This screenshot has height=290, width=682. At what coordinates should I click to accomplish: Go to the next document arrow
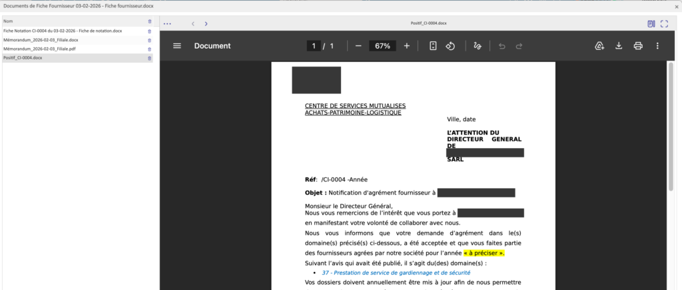tap(206, 23)
